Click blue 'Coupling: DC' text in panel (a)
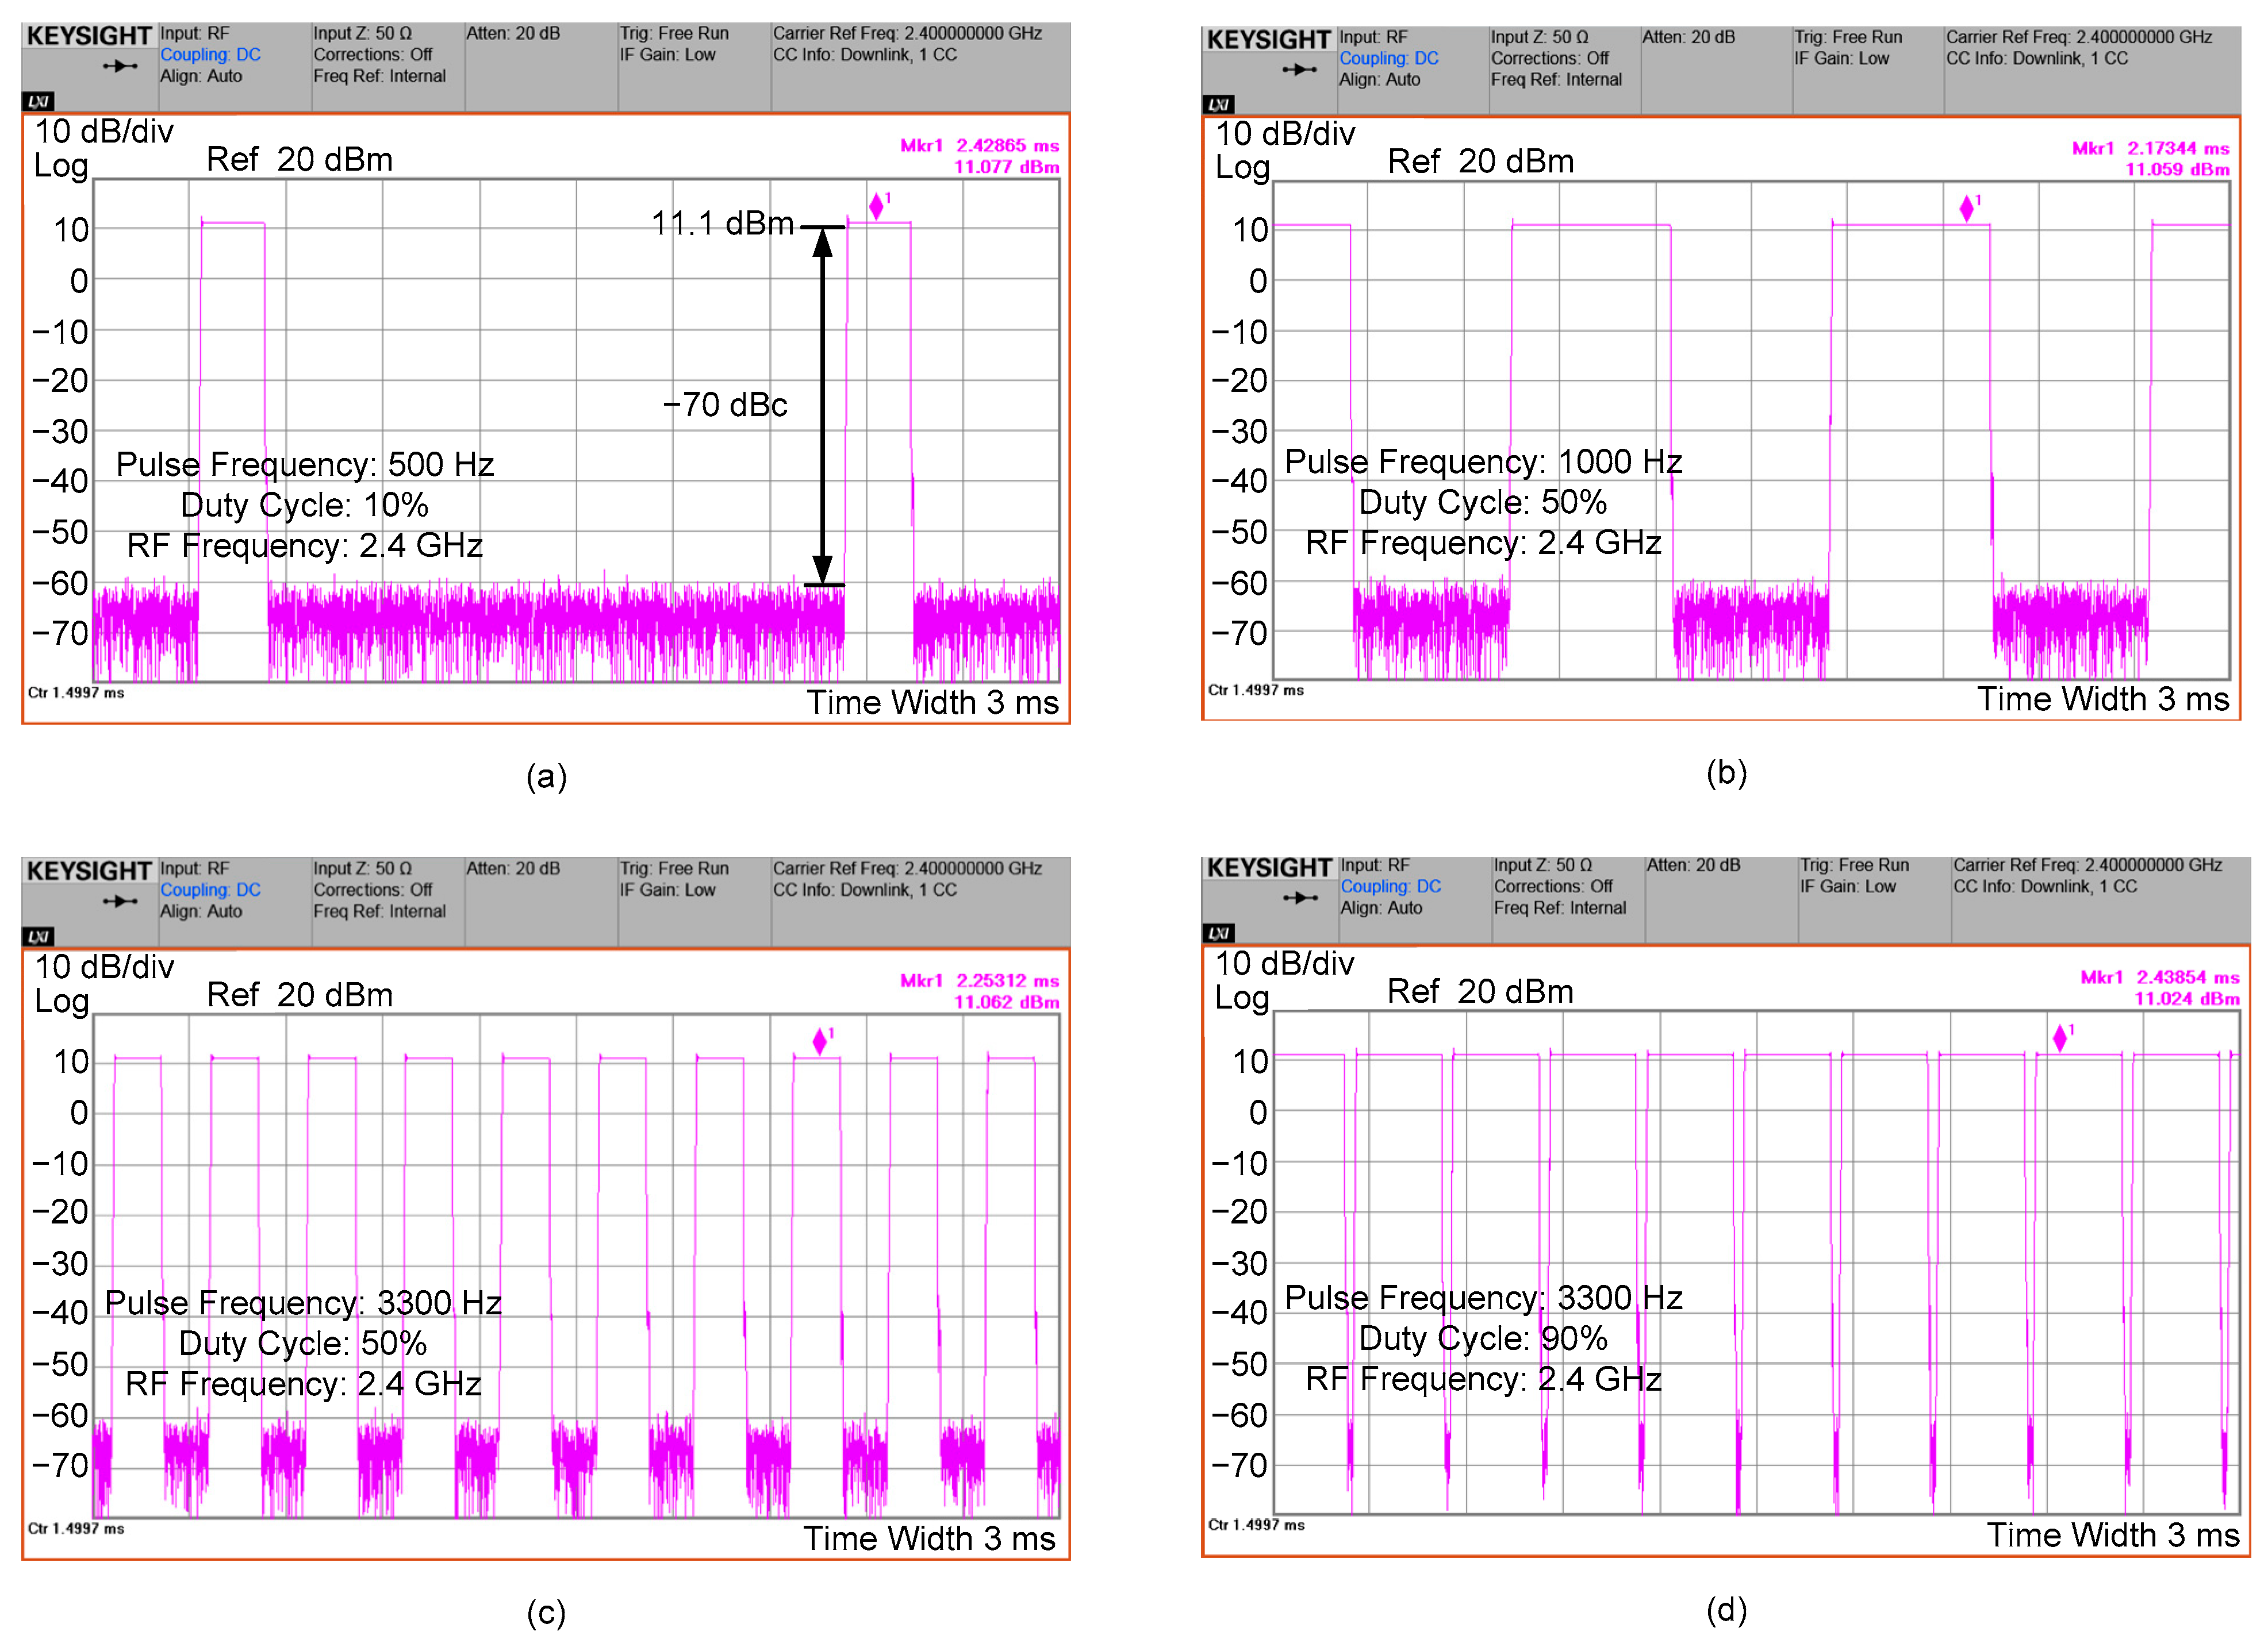The height and width of the screenshot is (1643, 2268). [210, 55]
